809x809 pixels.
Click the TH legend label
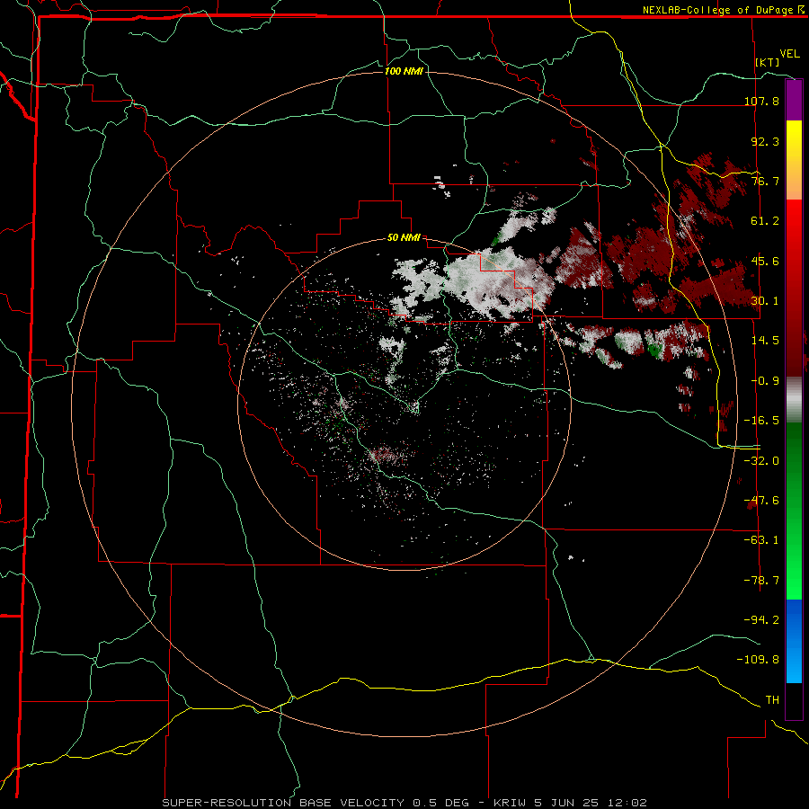[772, 700]
